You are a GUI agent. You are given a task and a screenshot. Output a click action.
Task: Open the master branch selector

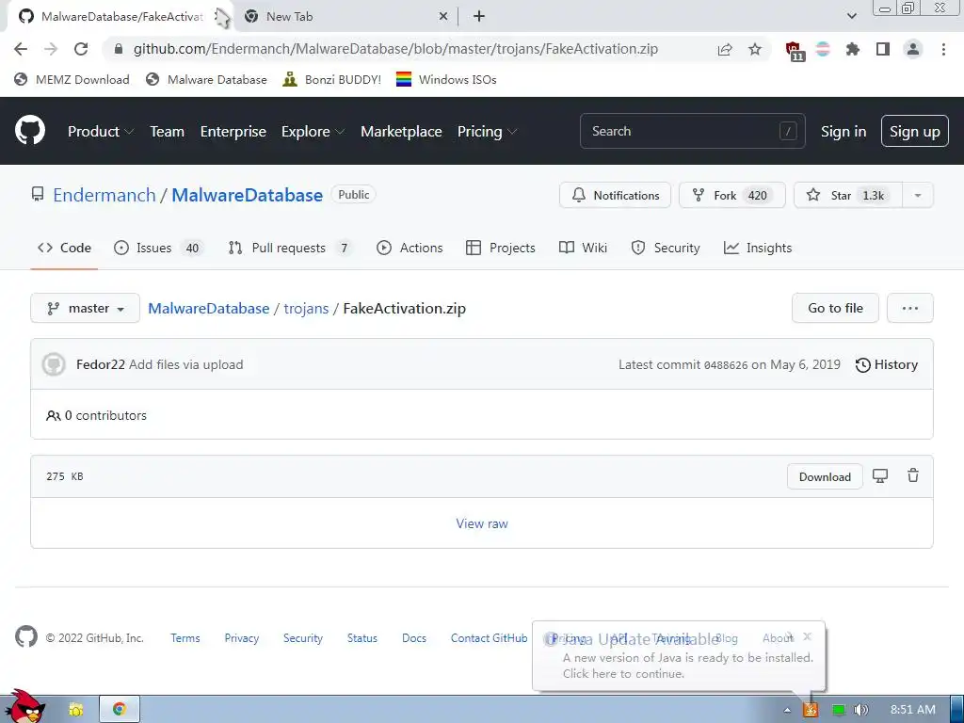85,308
